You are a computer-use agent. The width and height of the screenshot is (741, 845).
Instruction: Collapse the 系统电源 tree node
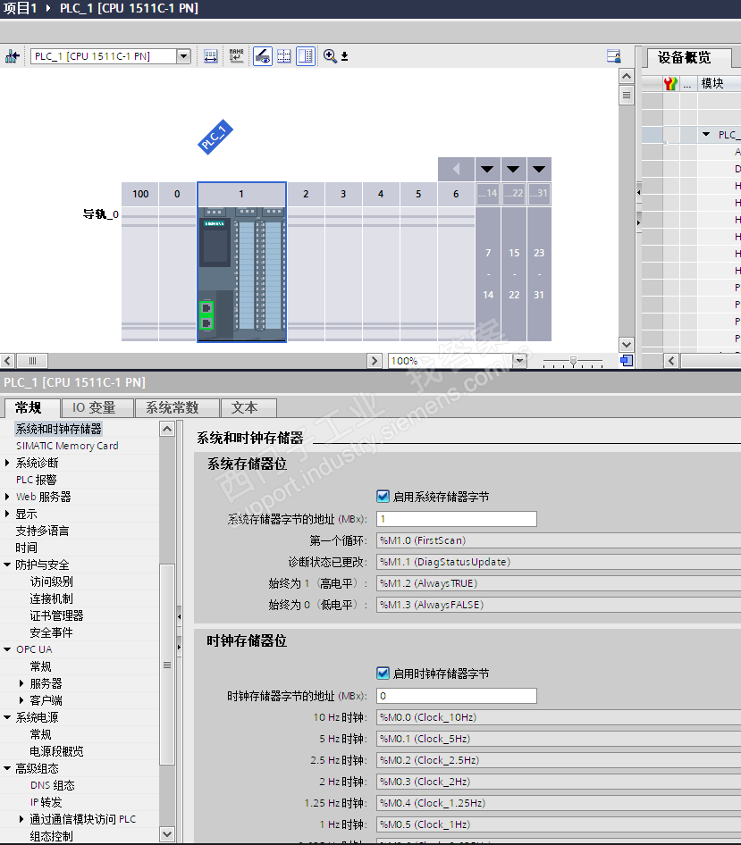click(x=7, y=717)
